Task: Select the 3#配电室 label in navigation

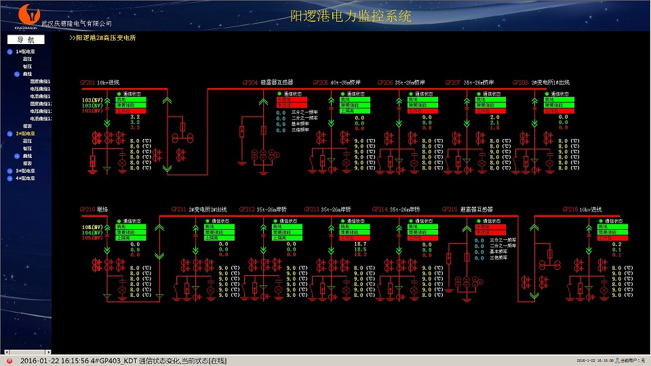Action: click(x=25, y=171)
